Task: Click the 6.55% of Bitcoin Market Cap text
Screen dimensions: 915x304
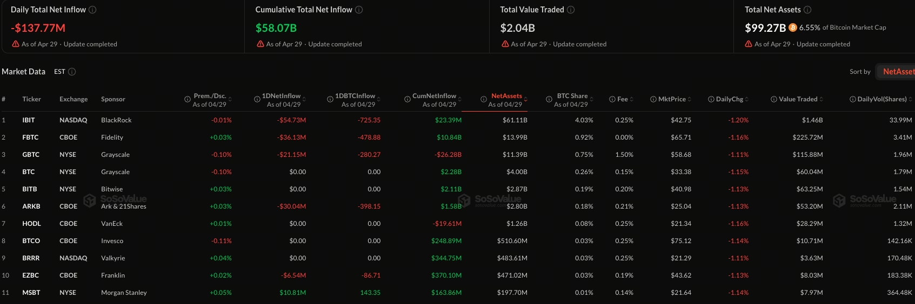Action: [x=843, y=27]
